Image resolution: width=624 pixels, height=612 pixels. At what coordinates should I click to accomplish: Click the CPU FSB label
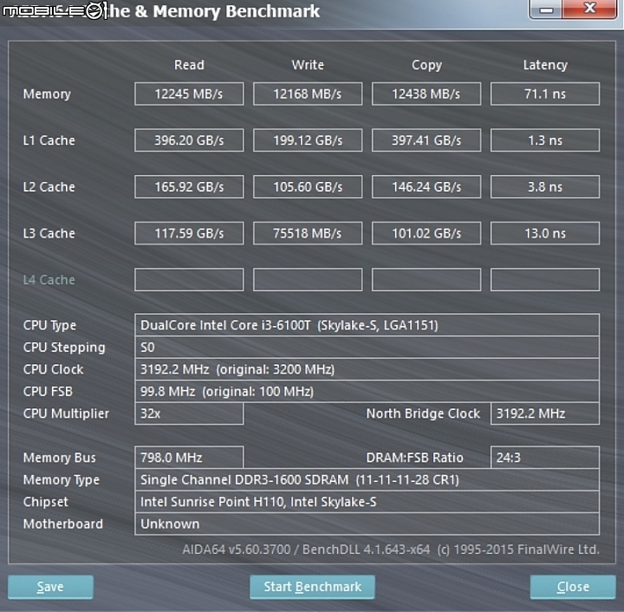tap(49, 392)
